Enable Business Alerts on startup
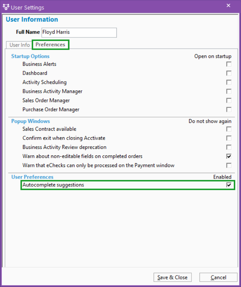Viewport: 241px width, 287px height. click(229, 64)
